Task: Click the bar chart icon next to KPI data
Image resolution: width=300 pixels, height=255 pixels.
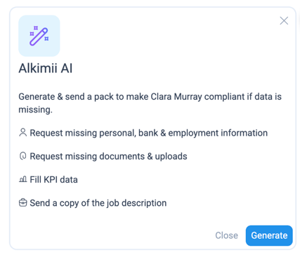Action: tap(22, 179)
